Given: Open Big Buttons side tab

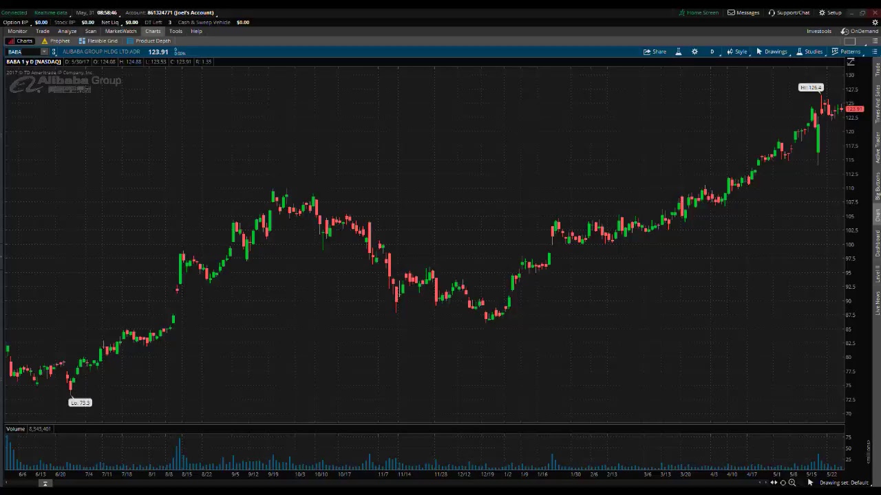Looking at the screenshot, I should 878,186.
